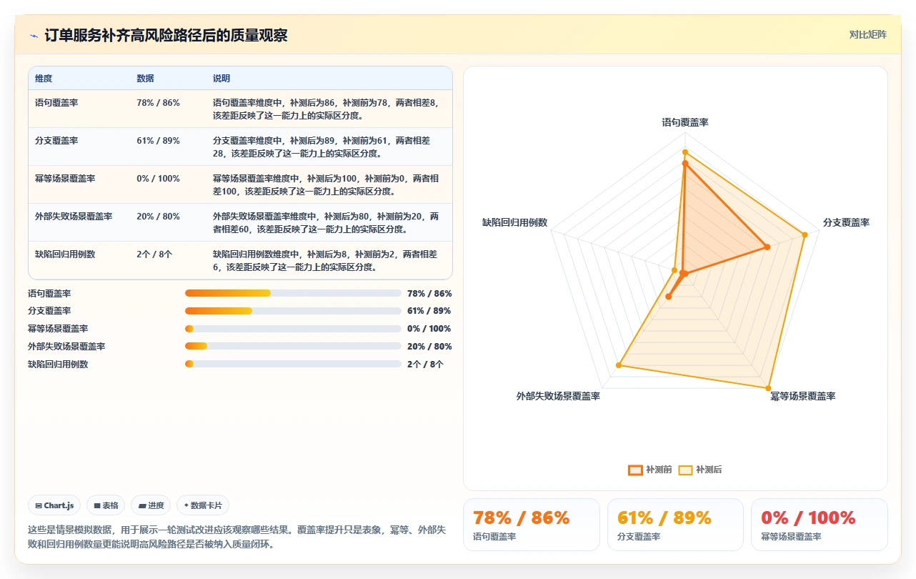Click the 维度 column header
This screenshot has width=916, height=579.
[x=44, y=79]
